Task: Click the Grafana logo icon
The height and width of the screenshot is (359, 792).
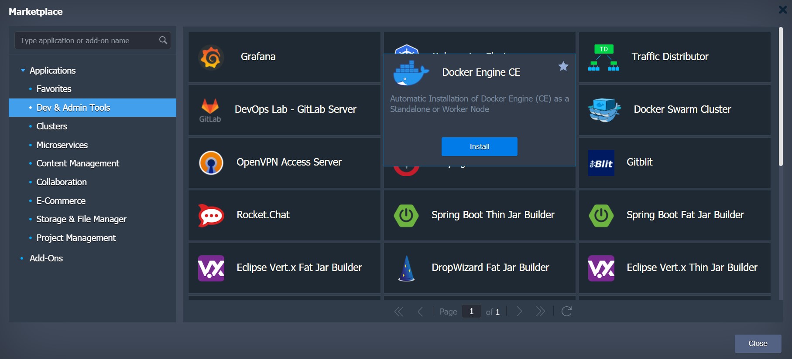Action: coord(211,58)
